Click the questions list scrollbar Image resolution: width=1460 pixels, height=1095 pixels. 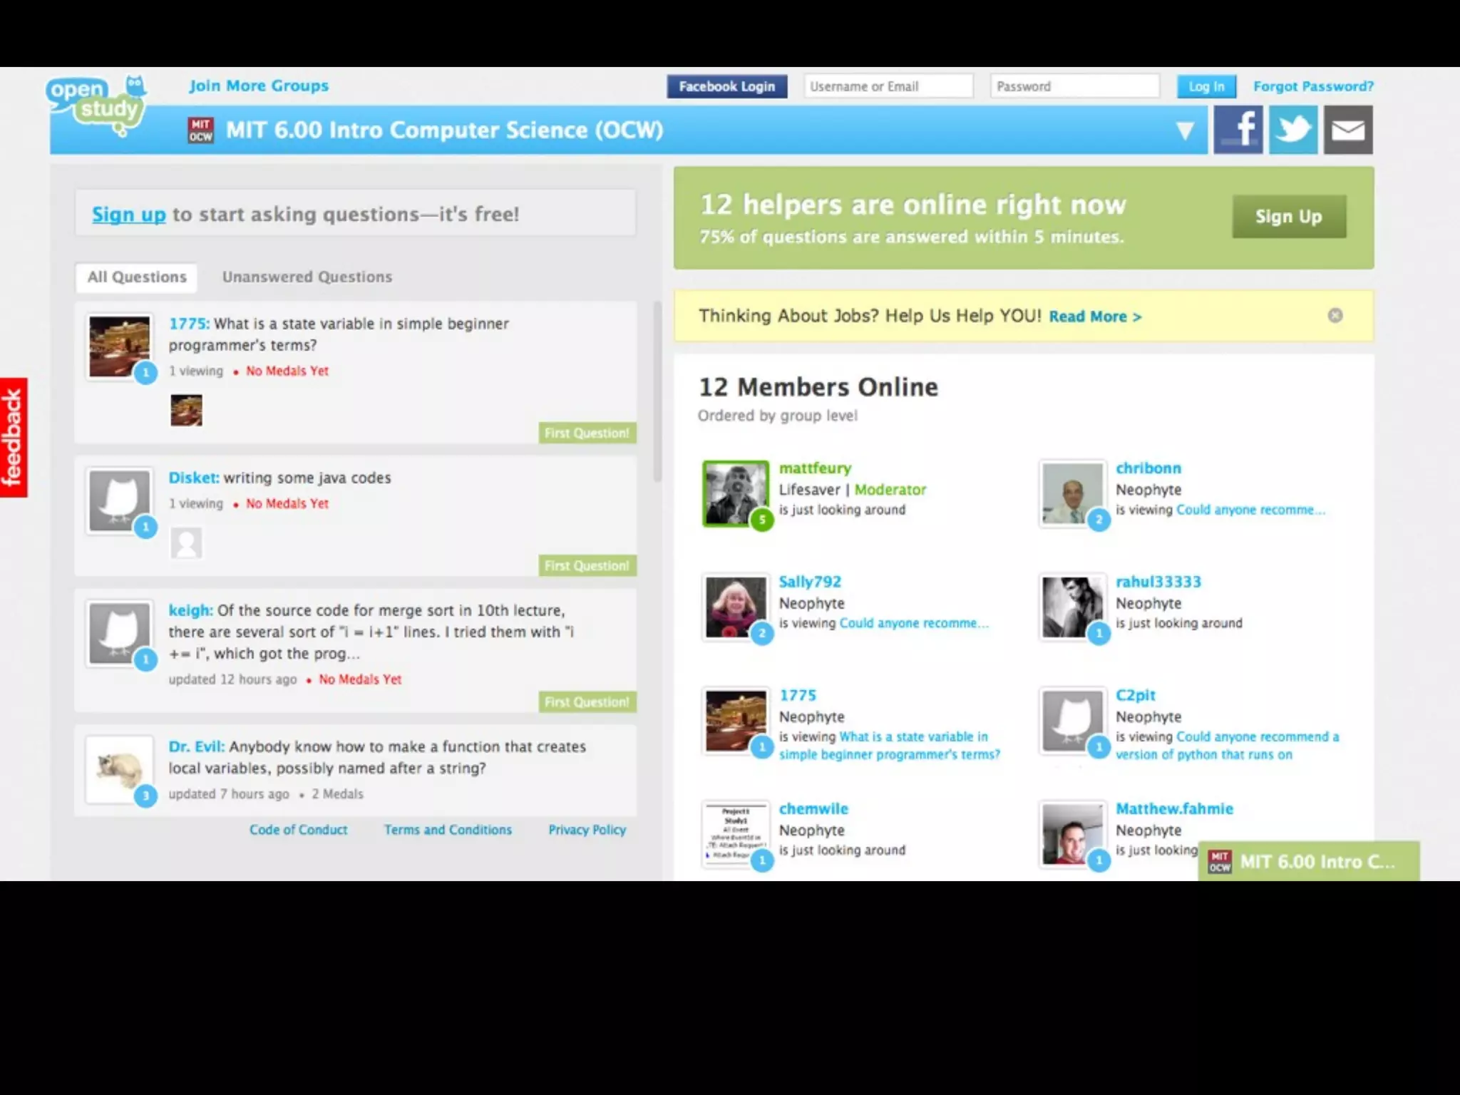coord(657,391)
